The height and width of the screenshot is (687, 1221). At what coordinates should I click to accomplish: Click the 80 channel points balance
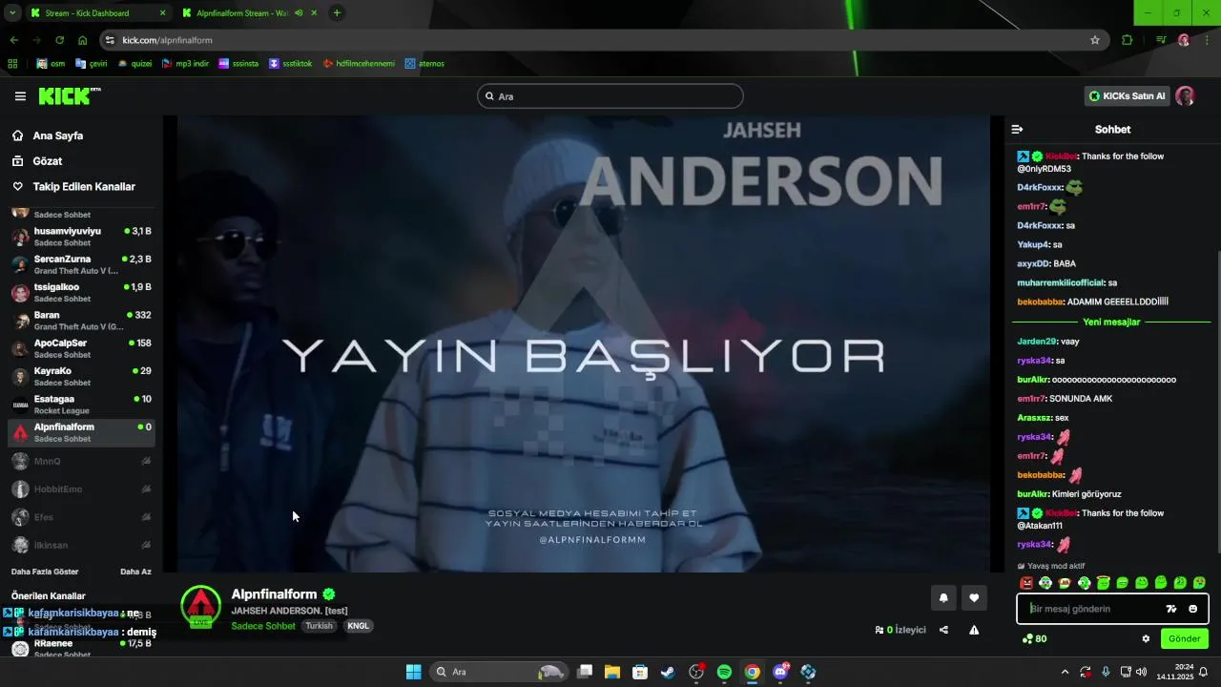[x=1035, y=638]
